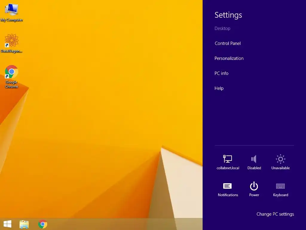
Task: Open Control Panel from Settings
Action: pyautogui.click(x=227, y=43)
